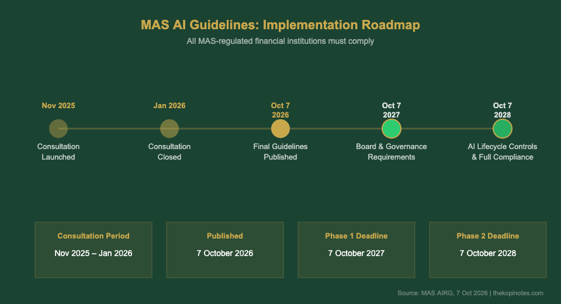The image size is (561, 304).
Task: Click the 'Board & Governance Requirements' label
Action: click(392, 152)
